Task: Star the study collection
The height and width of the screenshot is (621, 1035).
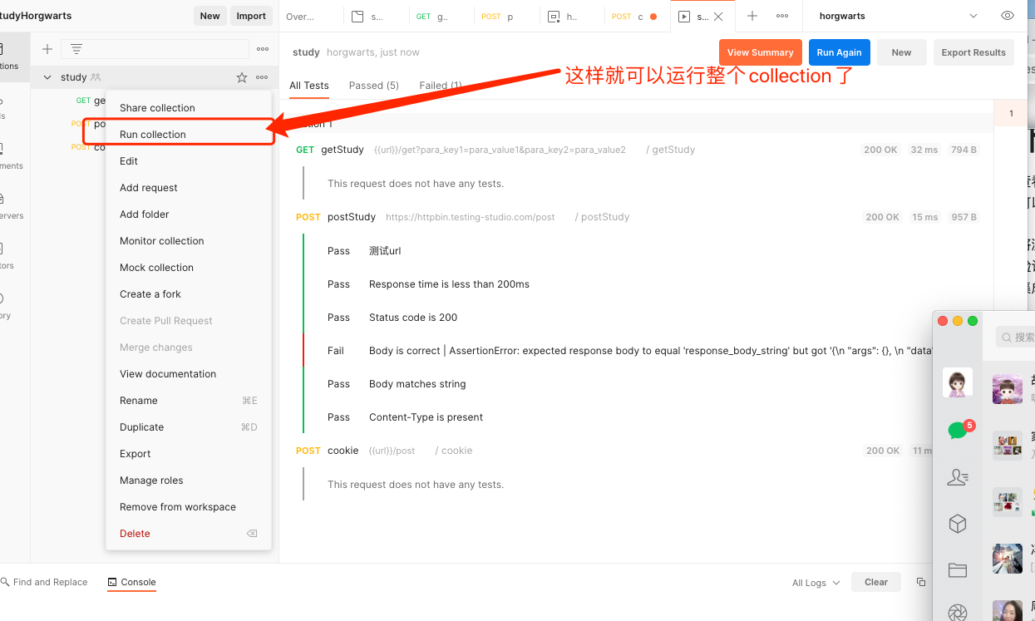Action: pos(242,77)
